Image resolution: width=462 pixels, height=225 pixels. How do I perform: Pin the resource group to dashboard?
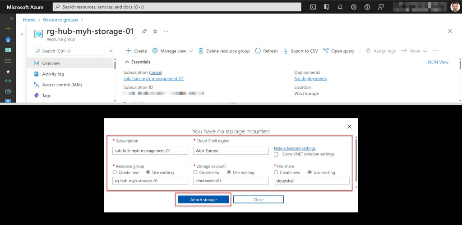[x=144, y=31]
